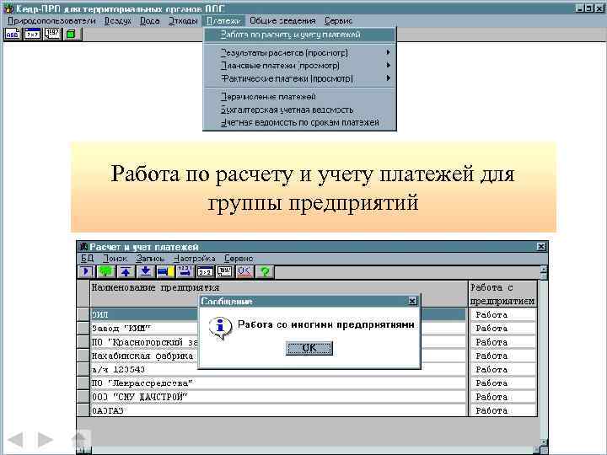Select the ПО "Лекрассредства" row

point(278,383)
